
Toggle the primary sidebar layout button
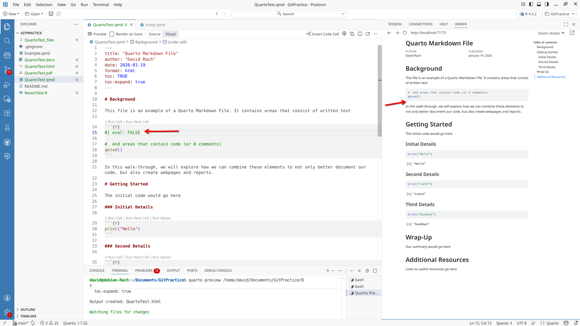point(531,5)
